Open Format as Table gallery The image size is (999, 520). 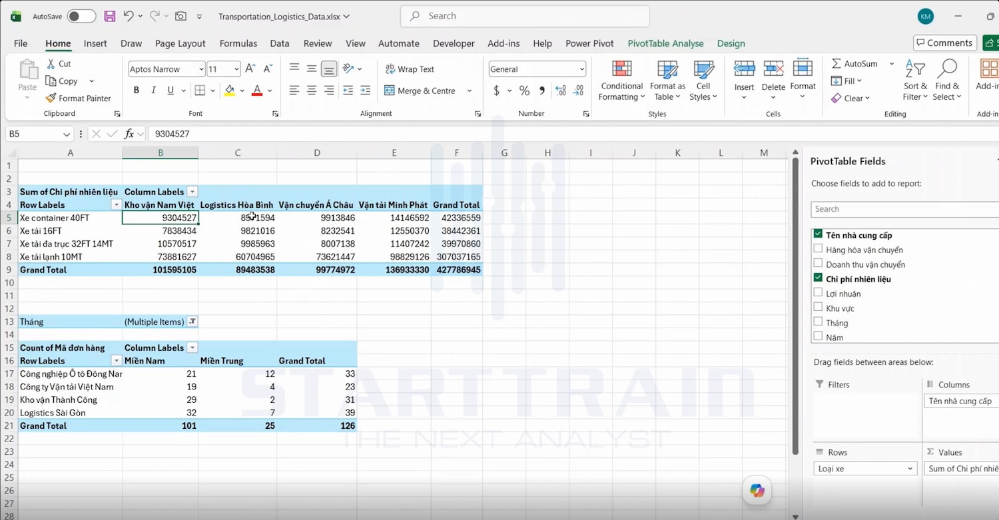(667, 81)
